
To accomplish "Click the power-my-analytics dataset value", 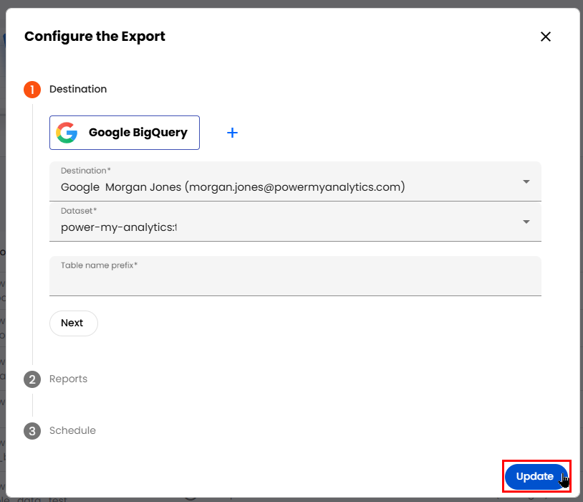I will click(118, 227).
